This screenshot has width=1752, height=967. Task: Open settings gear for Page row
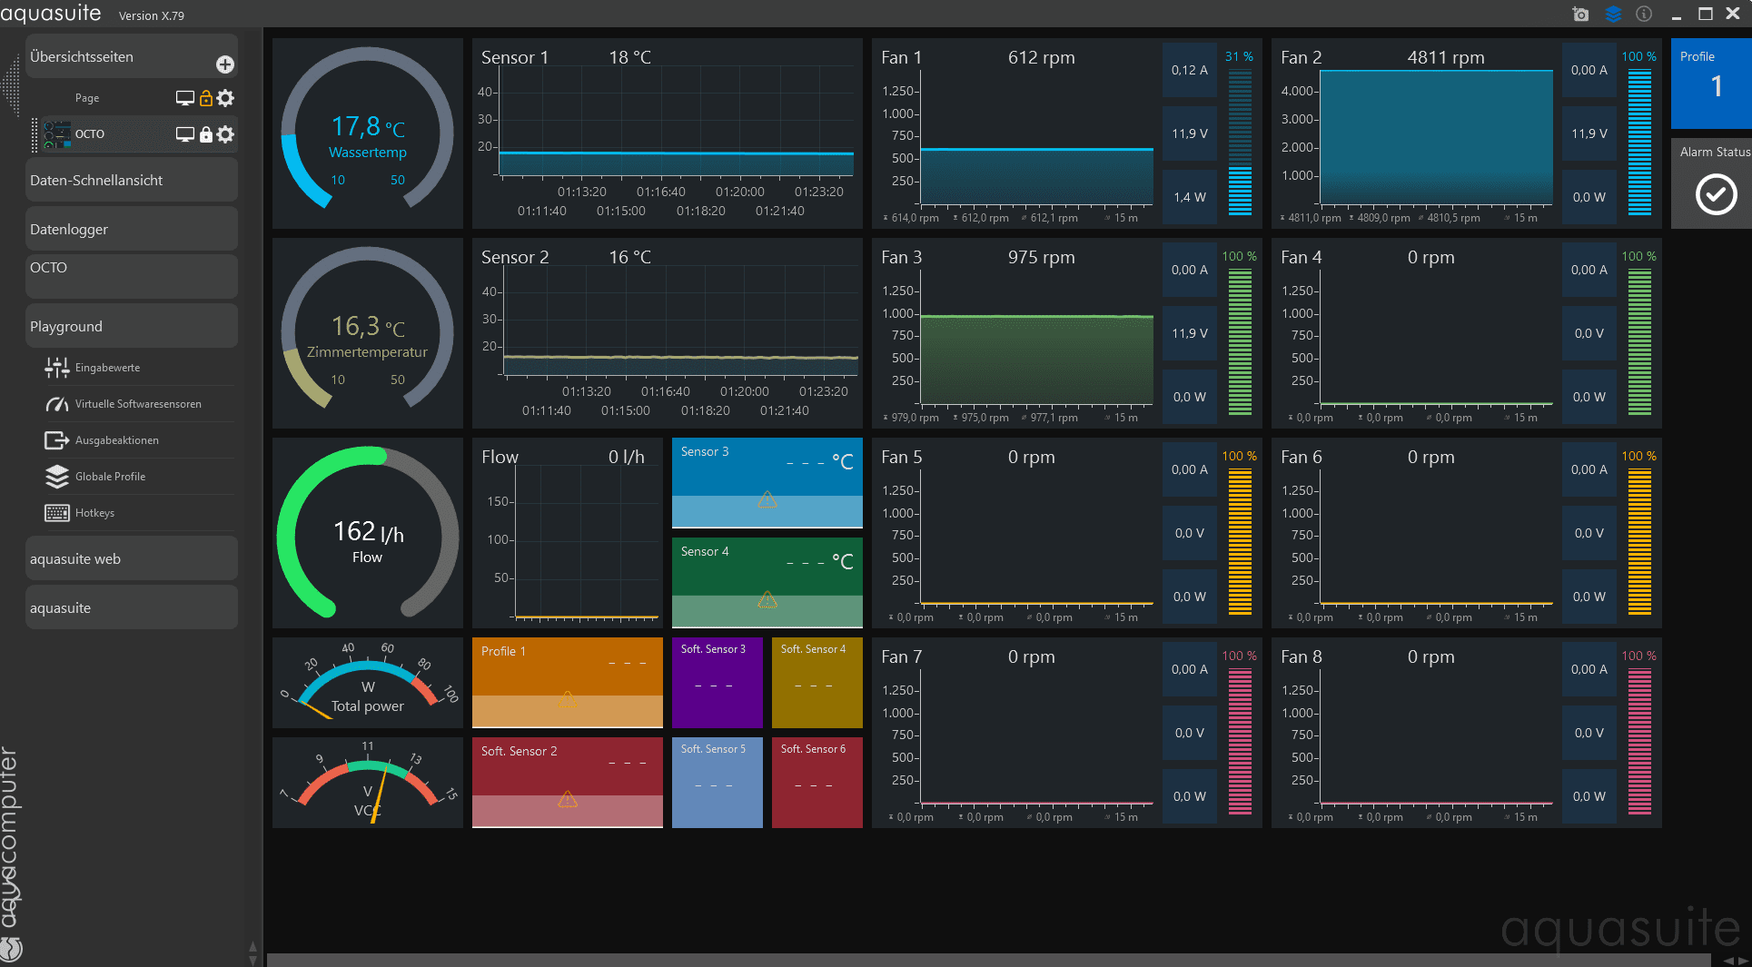(x=226, y=98)
